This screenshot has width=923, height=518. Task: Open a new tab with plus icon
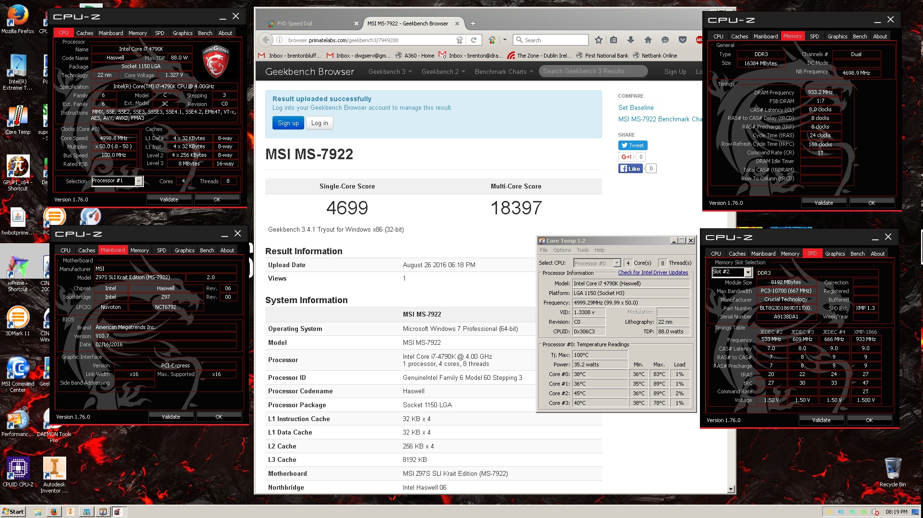473,24
